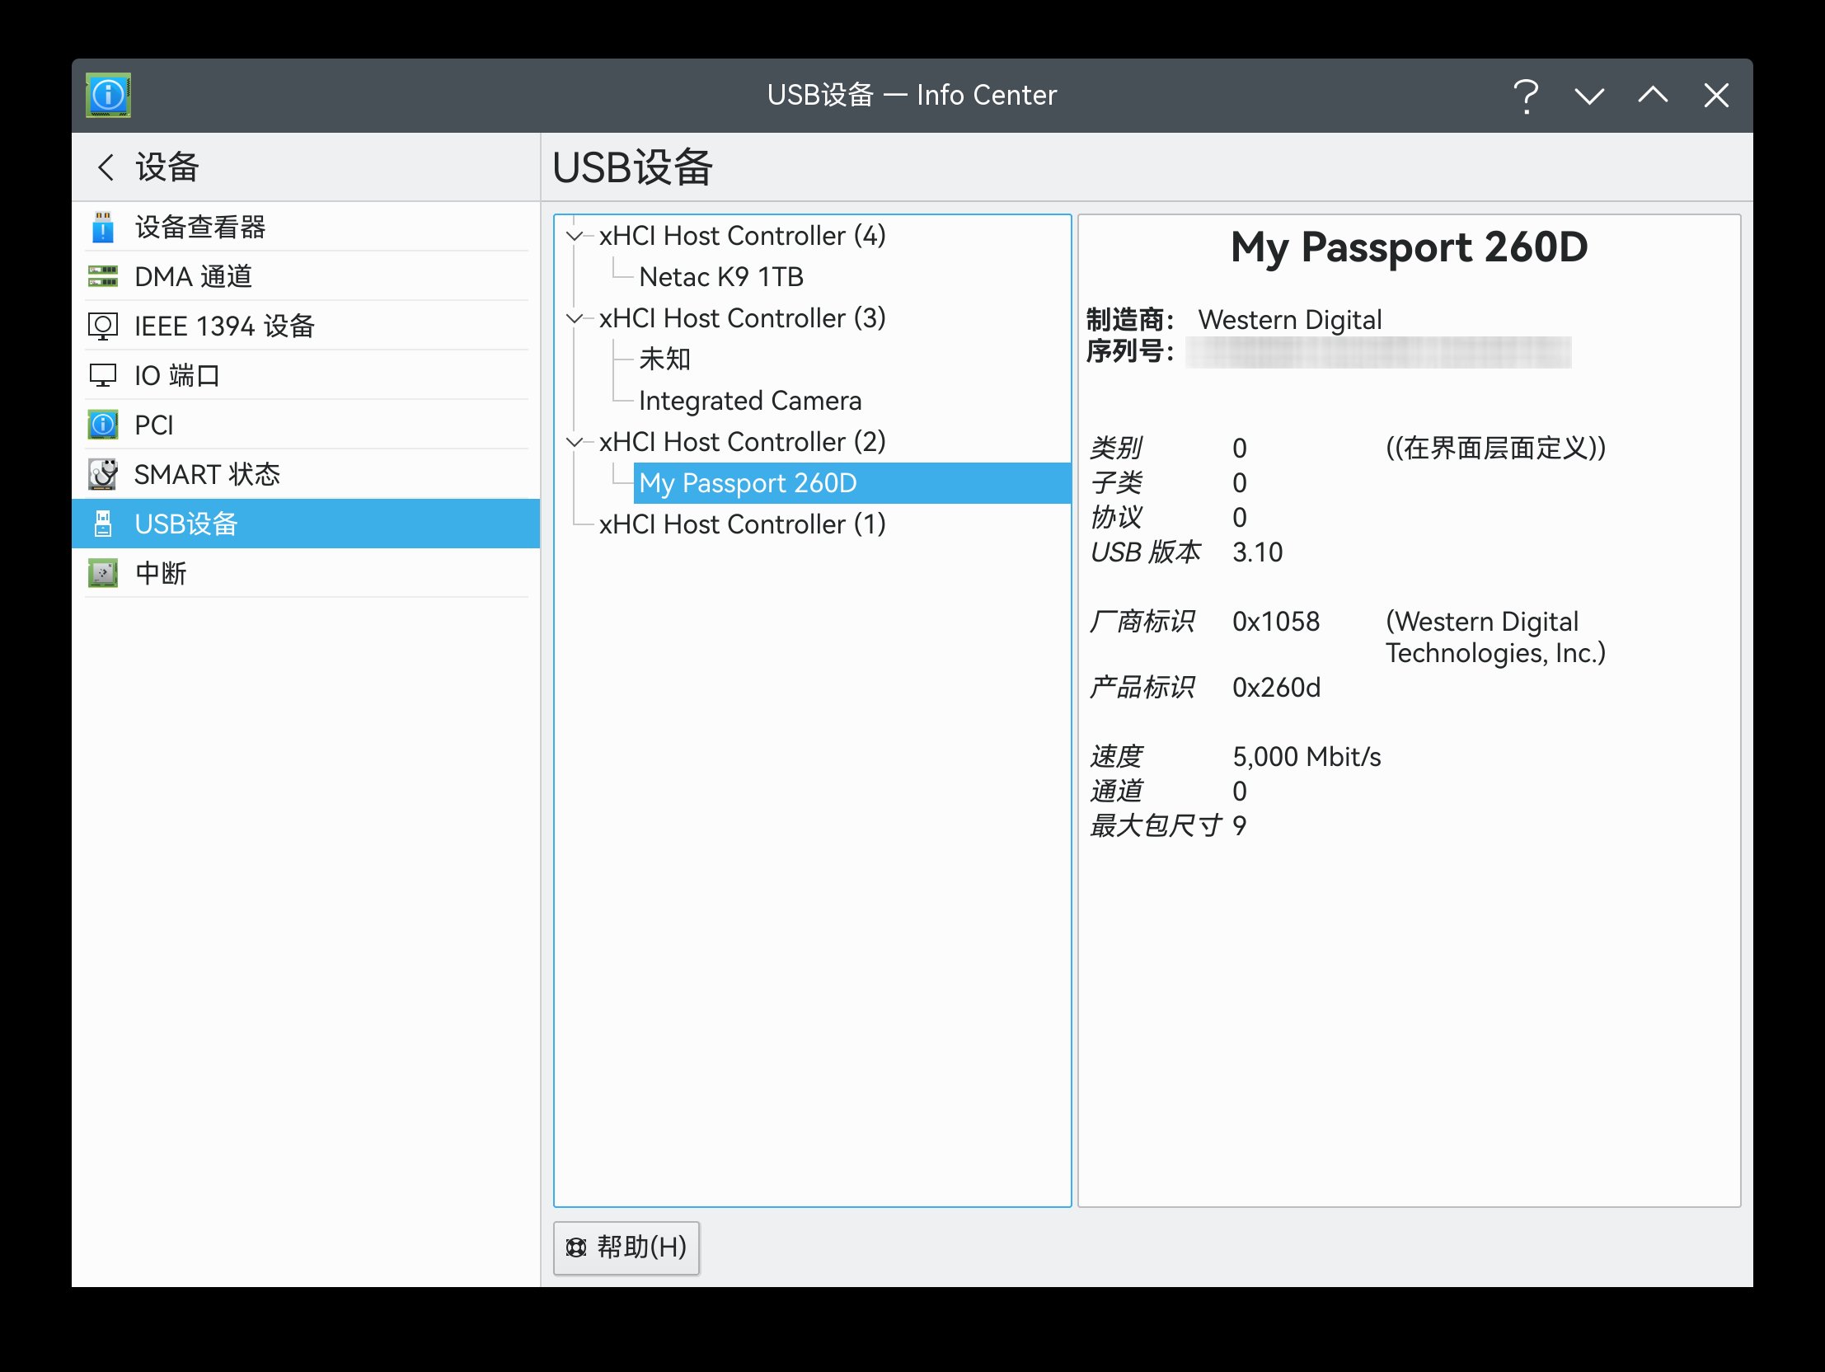Open the 设备查看器 USB stick icon

102,227
